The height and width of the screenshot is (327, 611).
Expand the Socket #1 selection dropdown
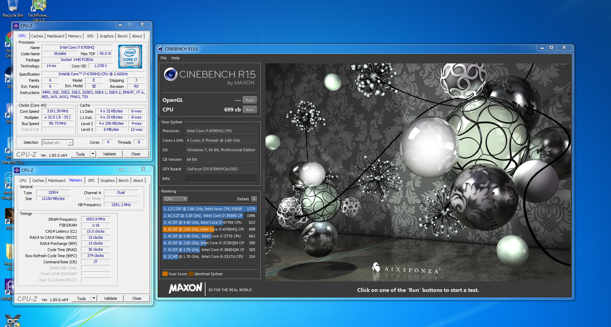click(x=70, y=143)
